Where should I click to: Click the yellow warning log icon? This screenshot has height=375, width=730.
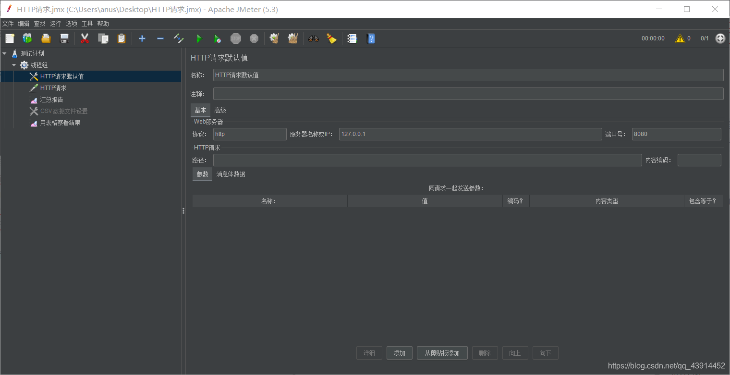[680, 38]
